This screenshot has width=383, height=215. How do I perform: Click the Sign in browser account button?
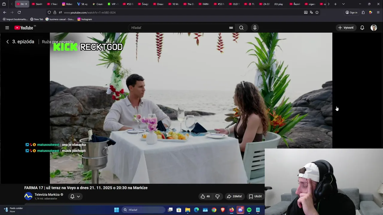click(352, 13)
